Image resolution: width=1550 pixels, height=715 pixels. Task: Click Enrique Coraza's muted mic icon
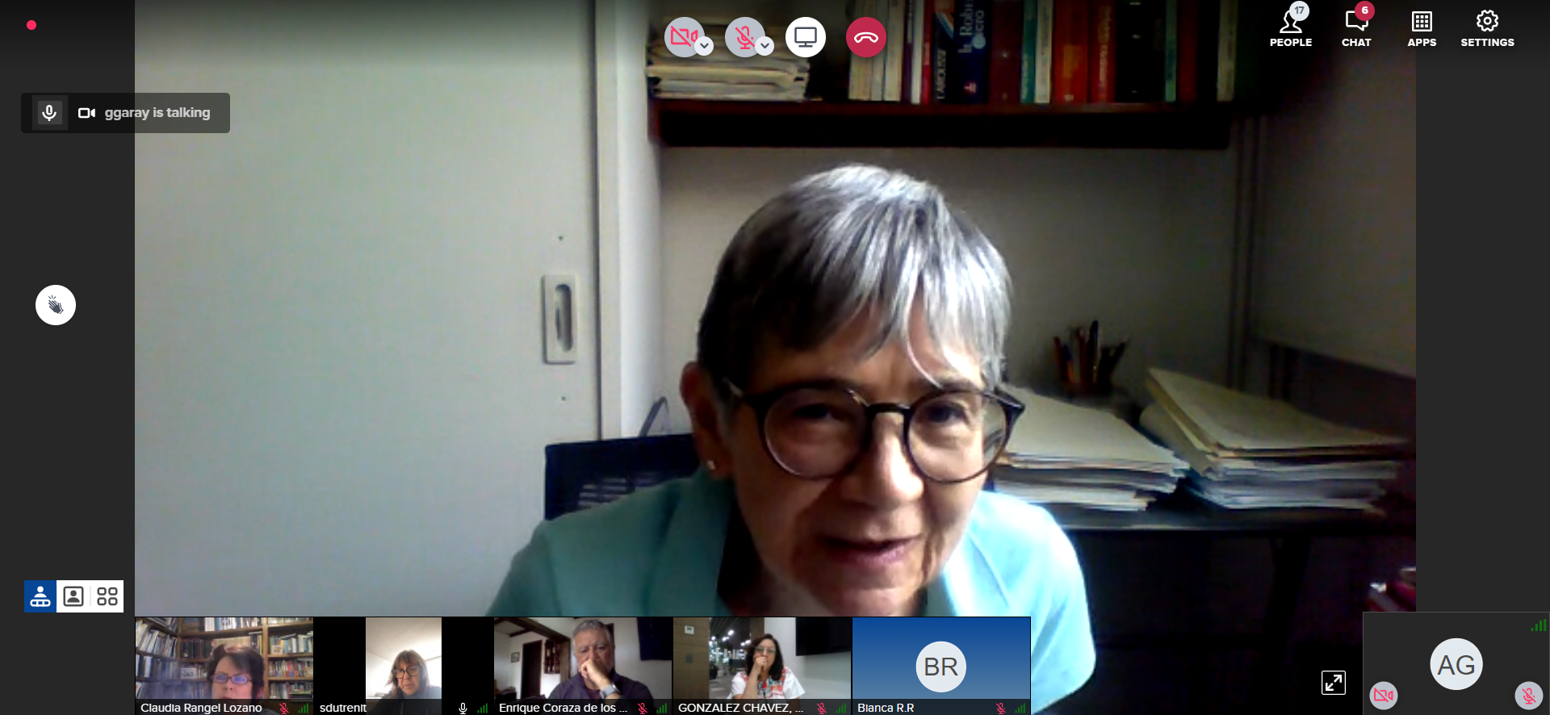pyautogui.click(x=642, y=708)
